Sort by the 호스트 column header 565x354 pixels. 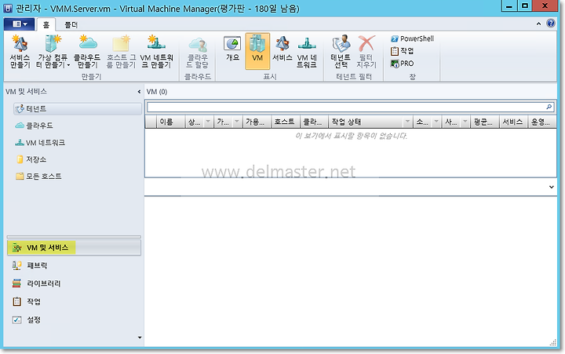[x=285, y=122]
